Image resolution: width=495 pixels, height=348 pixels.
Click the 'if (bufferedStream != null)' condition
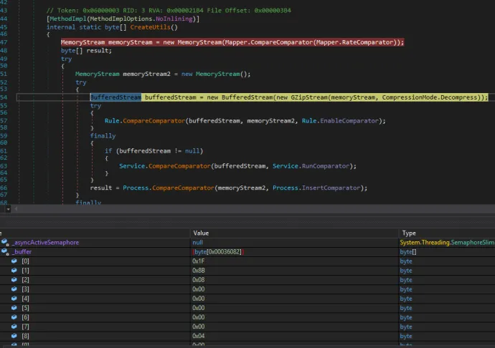coord(154,151)
